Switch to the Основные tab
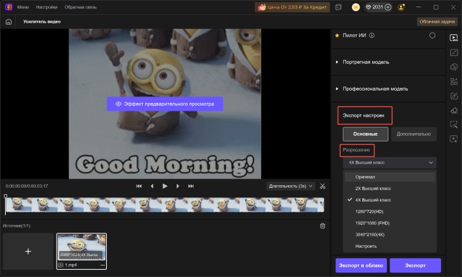This screenshot has height=277, width=462. (366, 134)
